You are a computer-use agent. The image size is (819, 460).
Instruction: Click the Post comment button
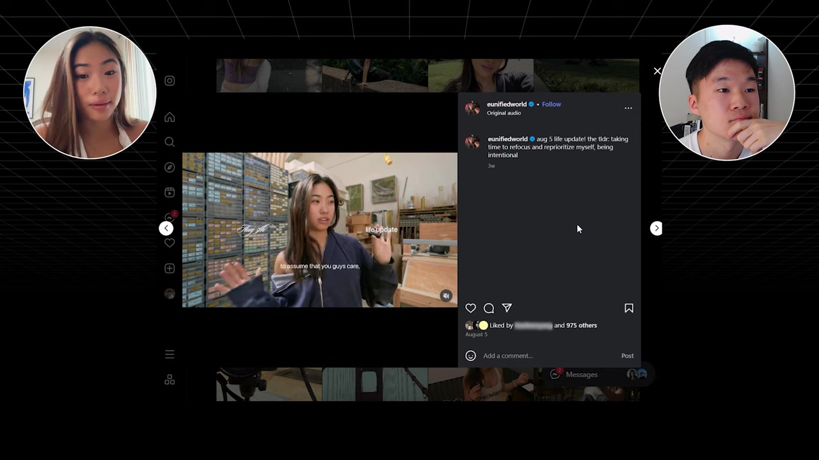click(x=627, y=356)
